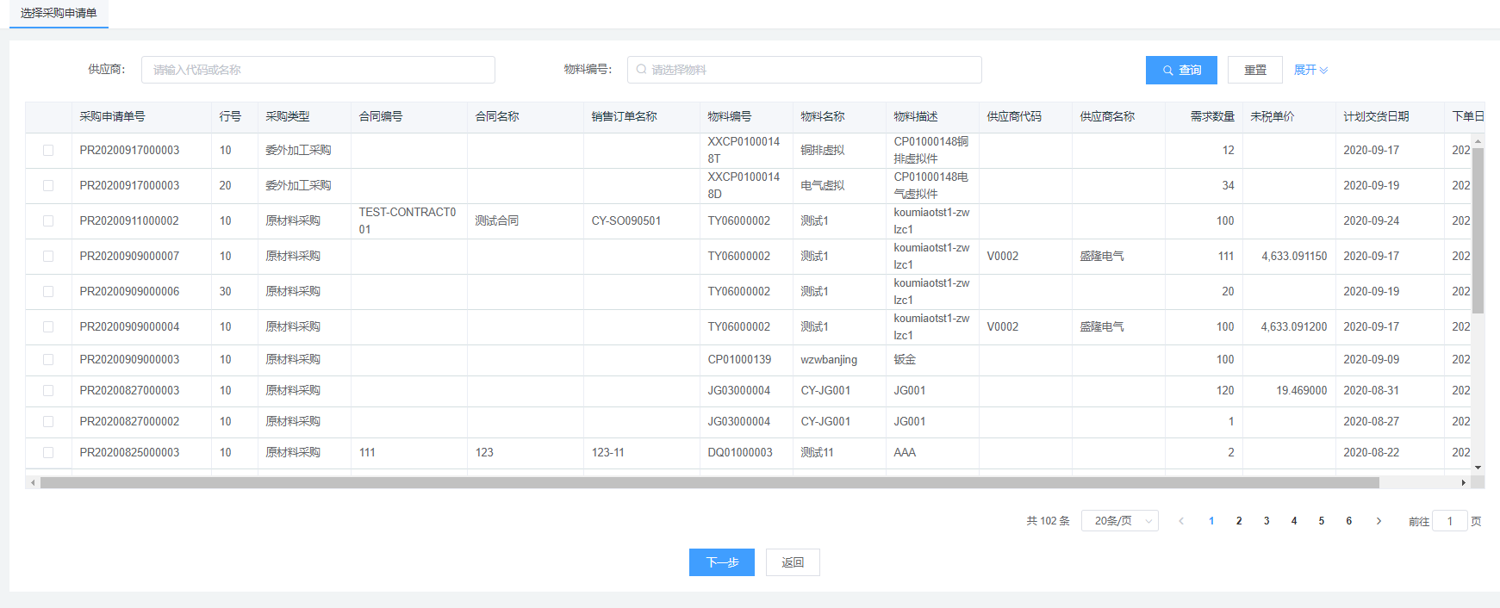
Task: Focus the 供应商 supplier input field
Action: pos(318,70)
